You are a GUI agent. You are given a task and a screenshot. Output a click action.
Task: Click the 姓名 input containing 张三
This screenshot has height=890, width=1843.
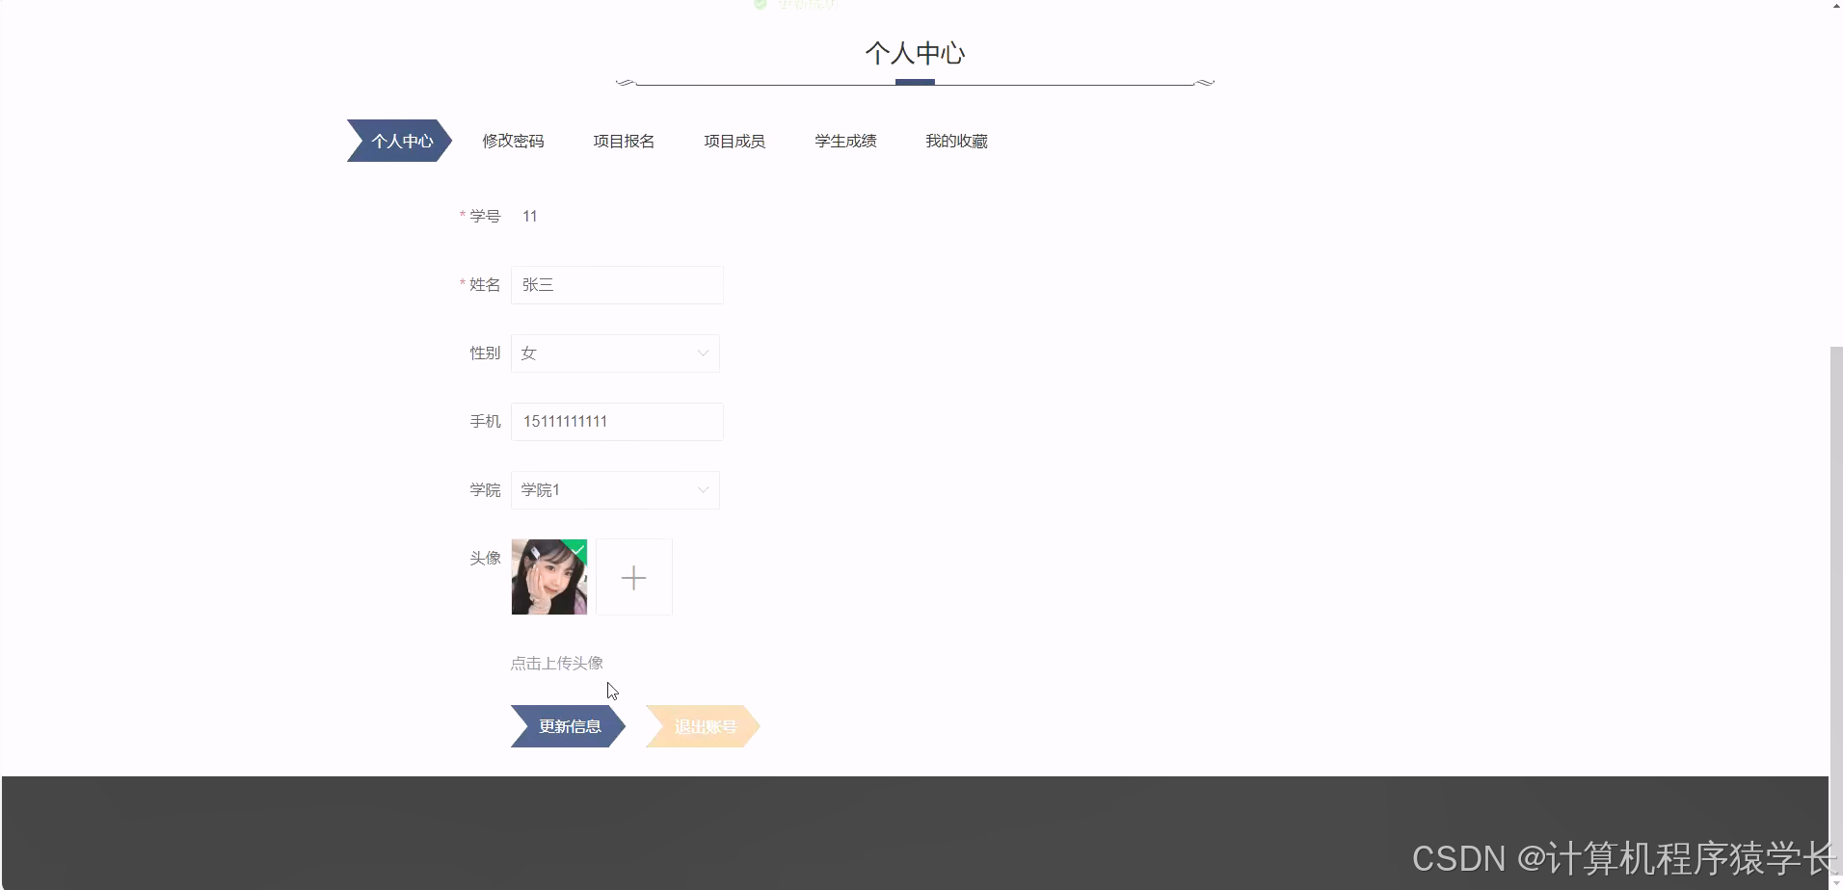pos(617,285)
